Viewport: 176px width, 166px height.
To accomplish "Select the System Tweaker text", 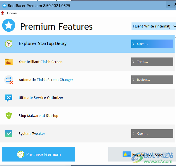I will 32,133.
